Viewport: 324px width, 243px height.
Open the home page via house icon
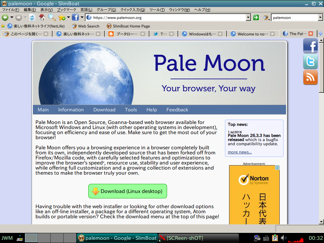[42, 17]
